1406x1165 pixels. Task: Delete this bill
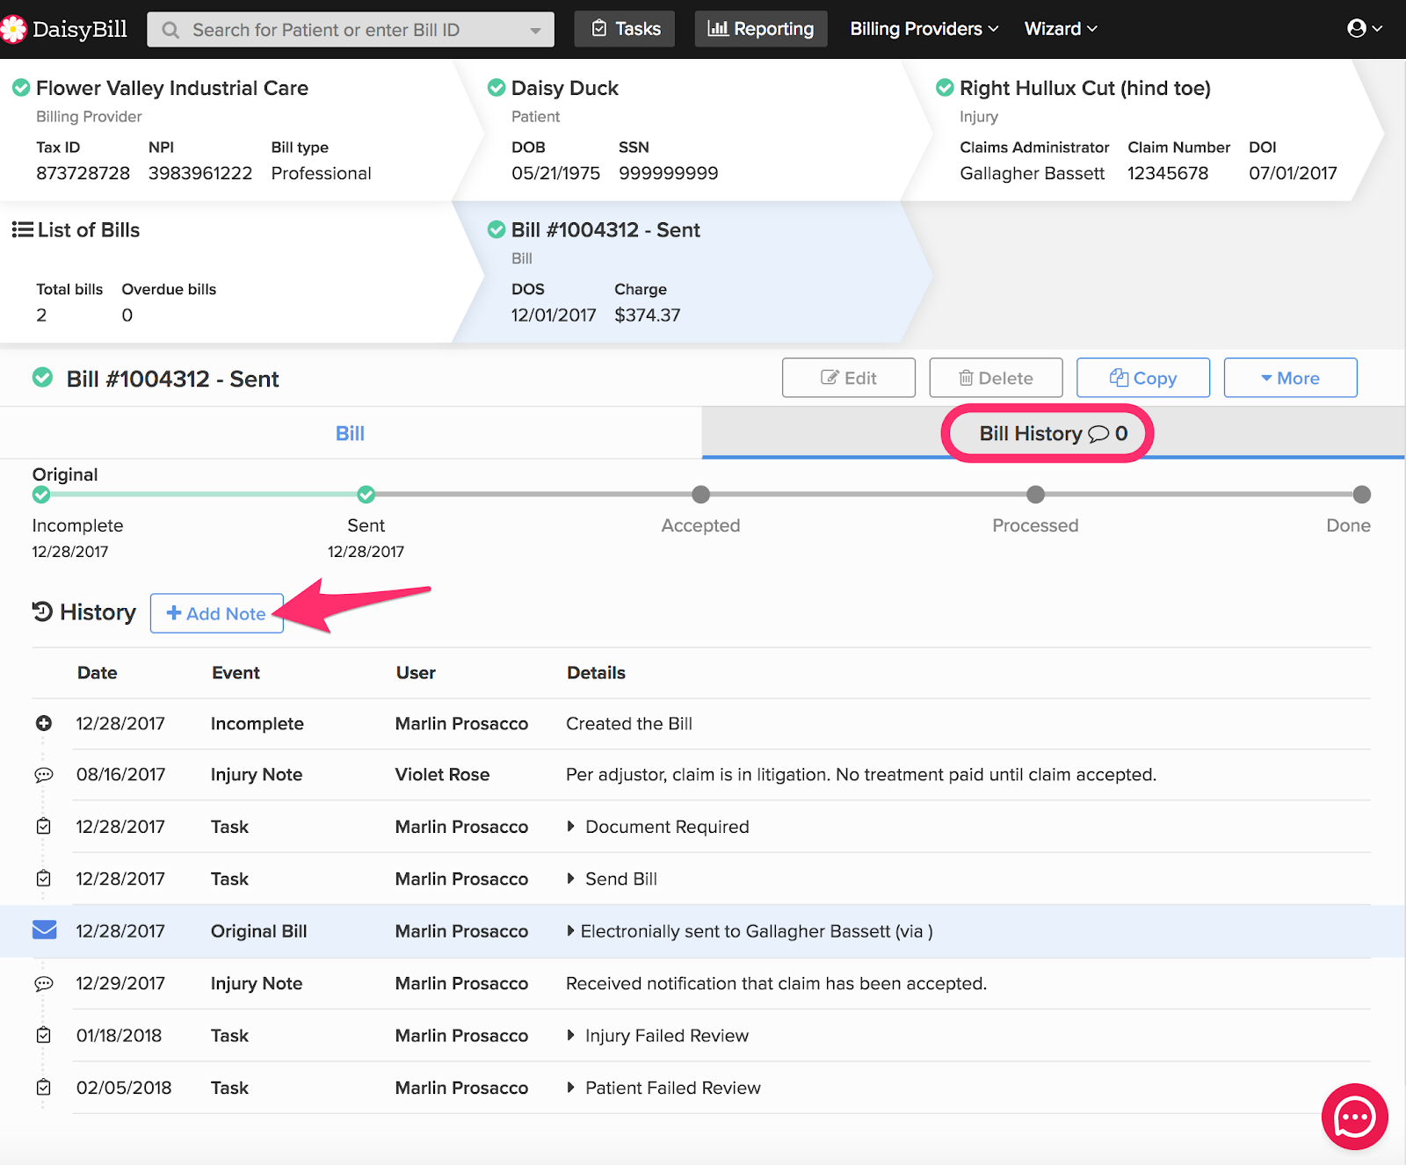996,378
